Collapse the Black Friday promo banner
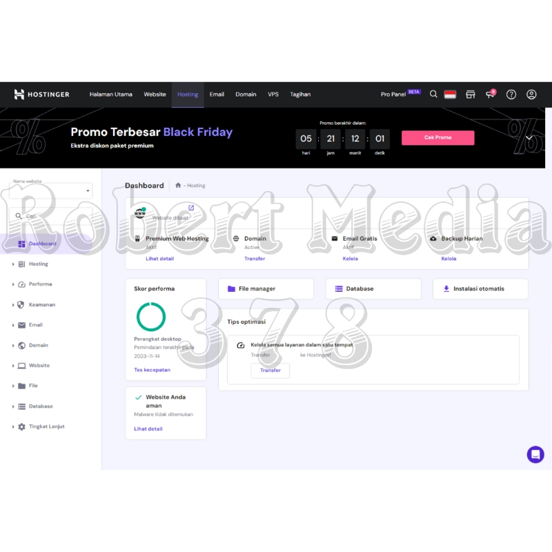The image size is (552, 552). pyautogui.click(x=529, y=137)
